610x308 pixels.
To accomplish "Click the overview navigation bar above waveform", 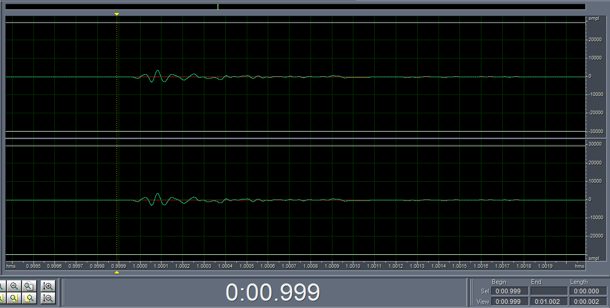I will point(295,7).
